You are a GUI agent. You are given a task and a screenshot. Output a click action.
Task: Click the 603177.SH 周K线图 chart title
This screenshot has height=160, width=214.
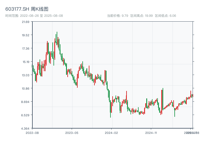click(27, 9)
